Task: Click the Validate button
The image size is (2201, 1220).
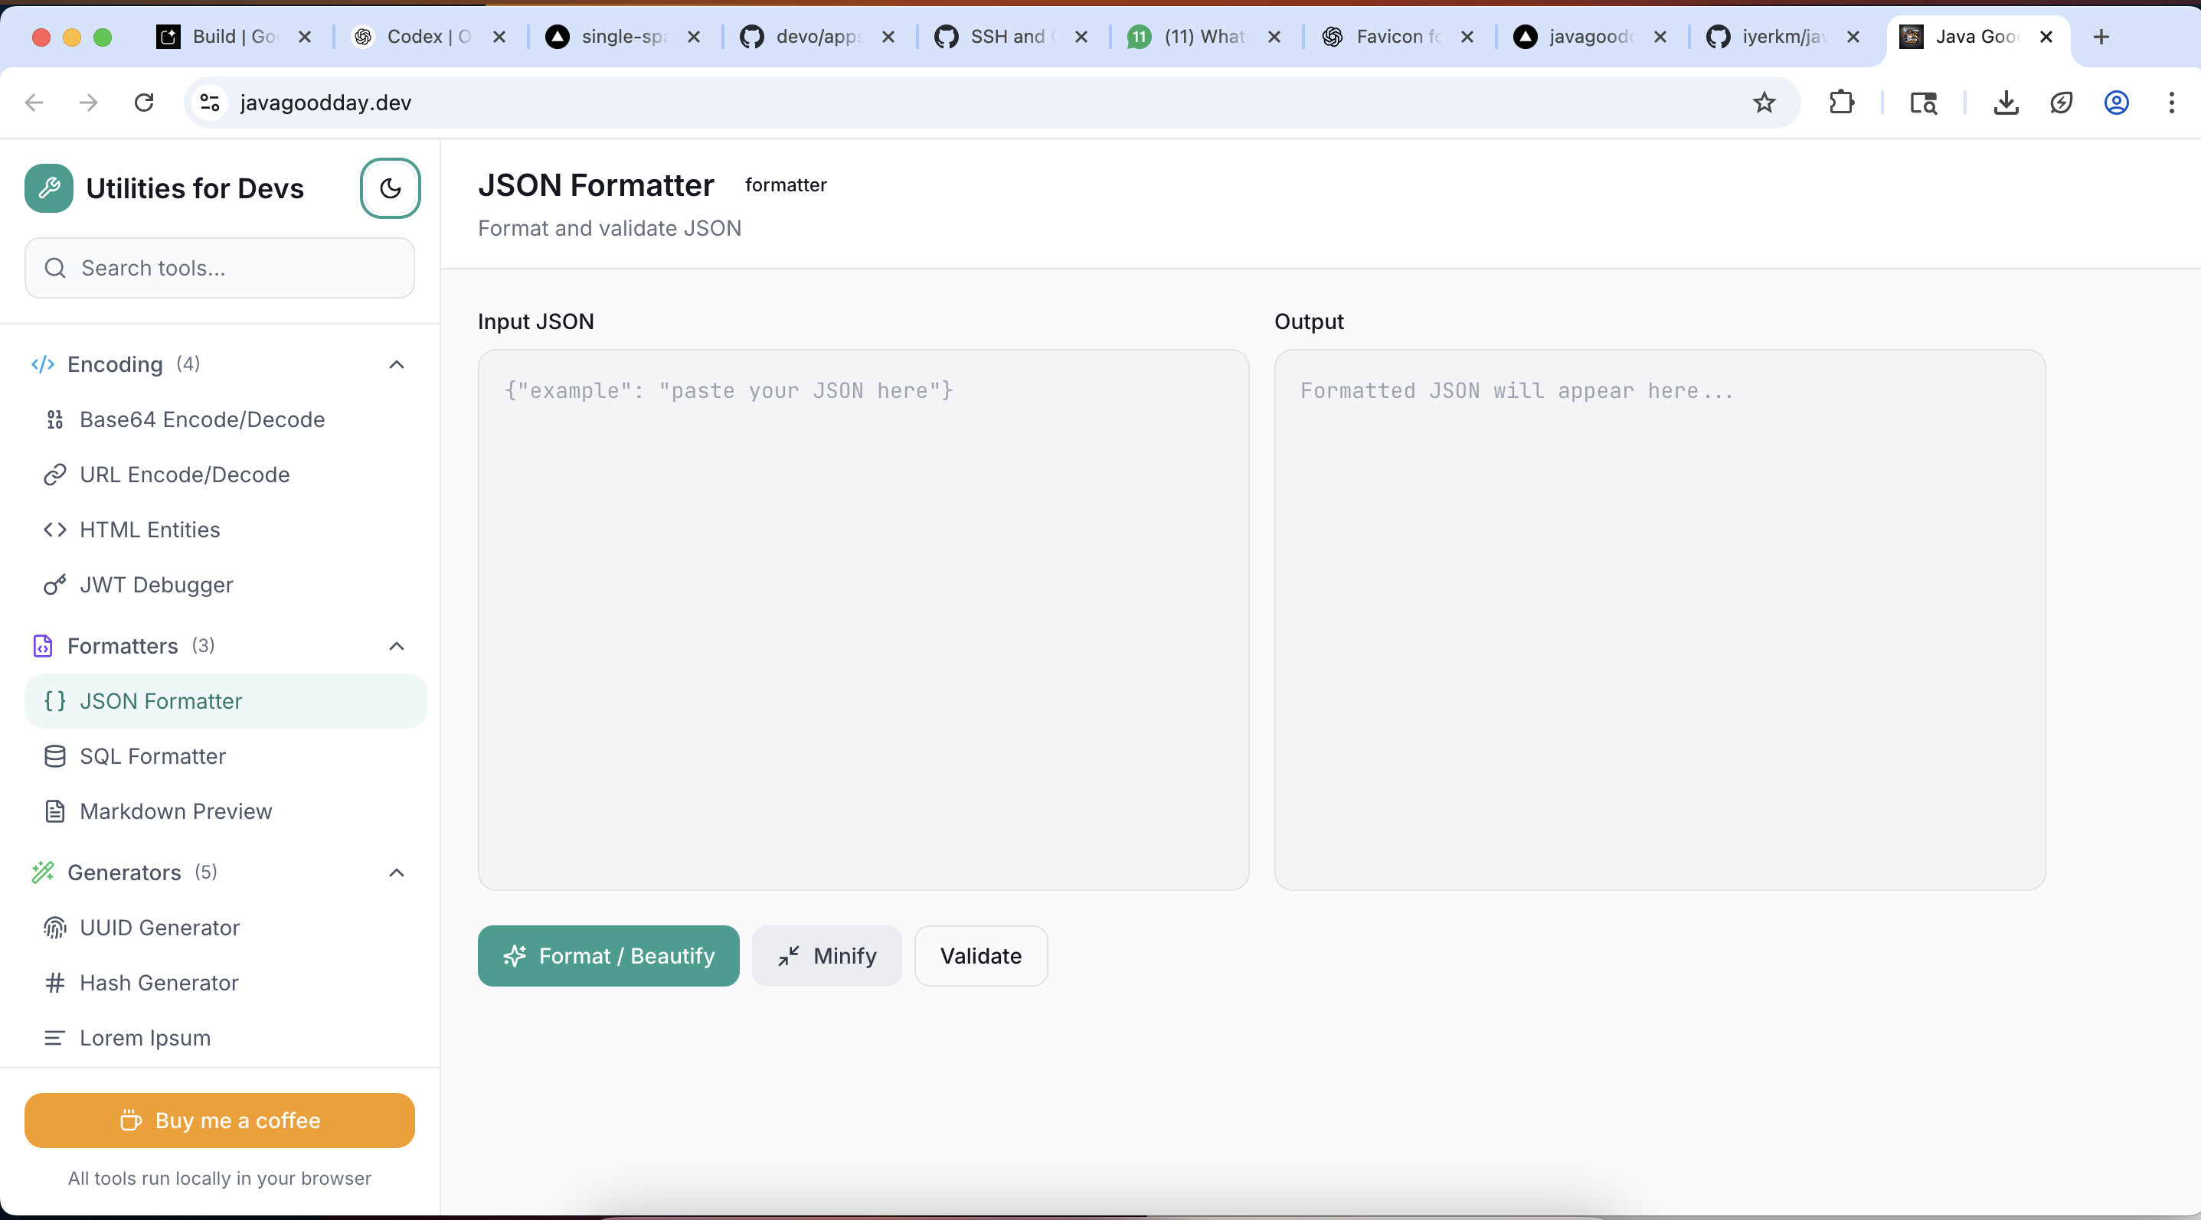Action: click(x=981, y=956)
